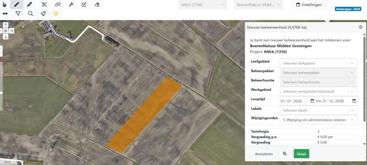Toggle the yellow hamburger layers menu
367x165 pixels.
click(x=56, y=13)
